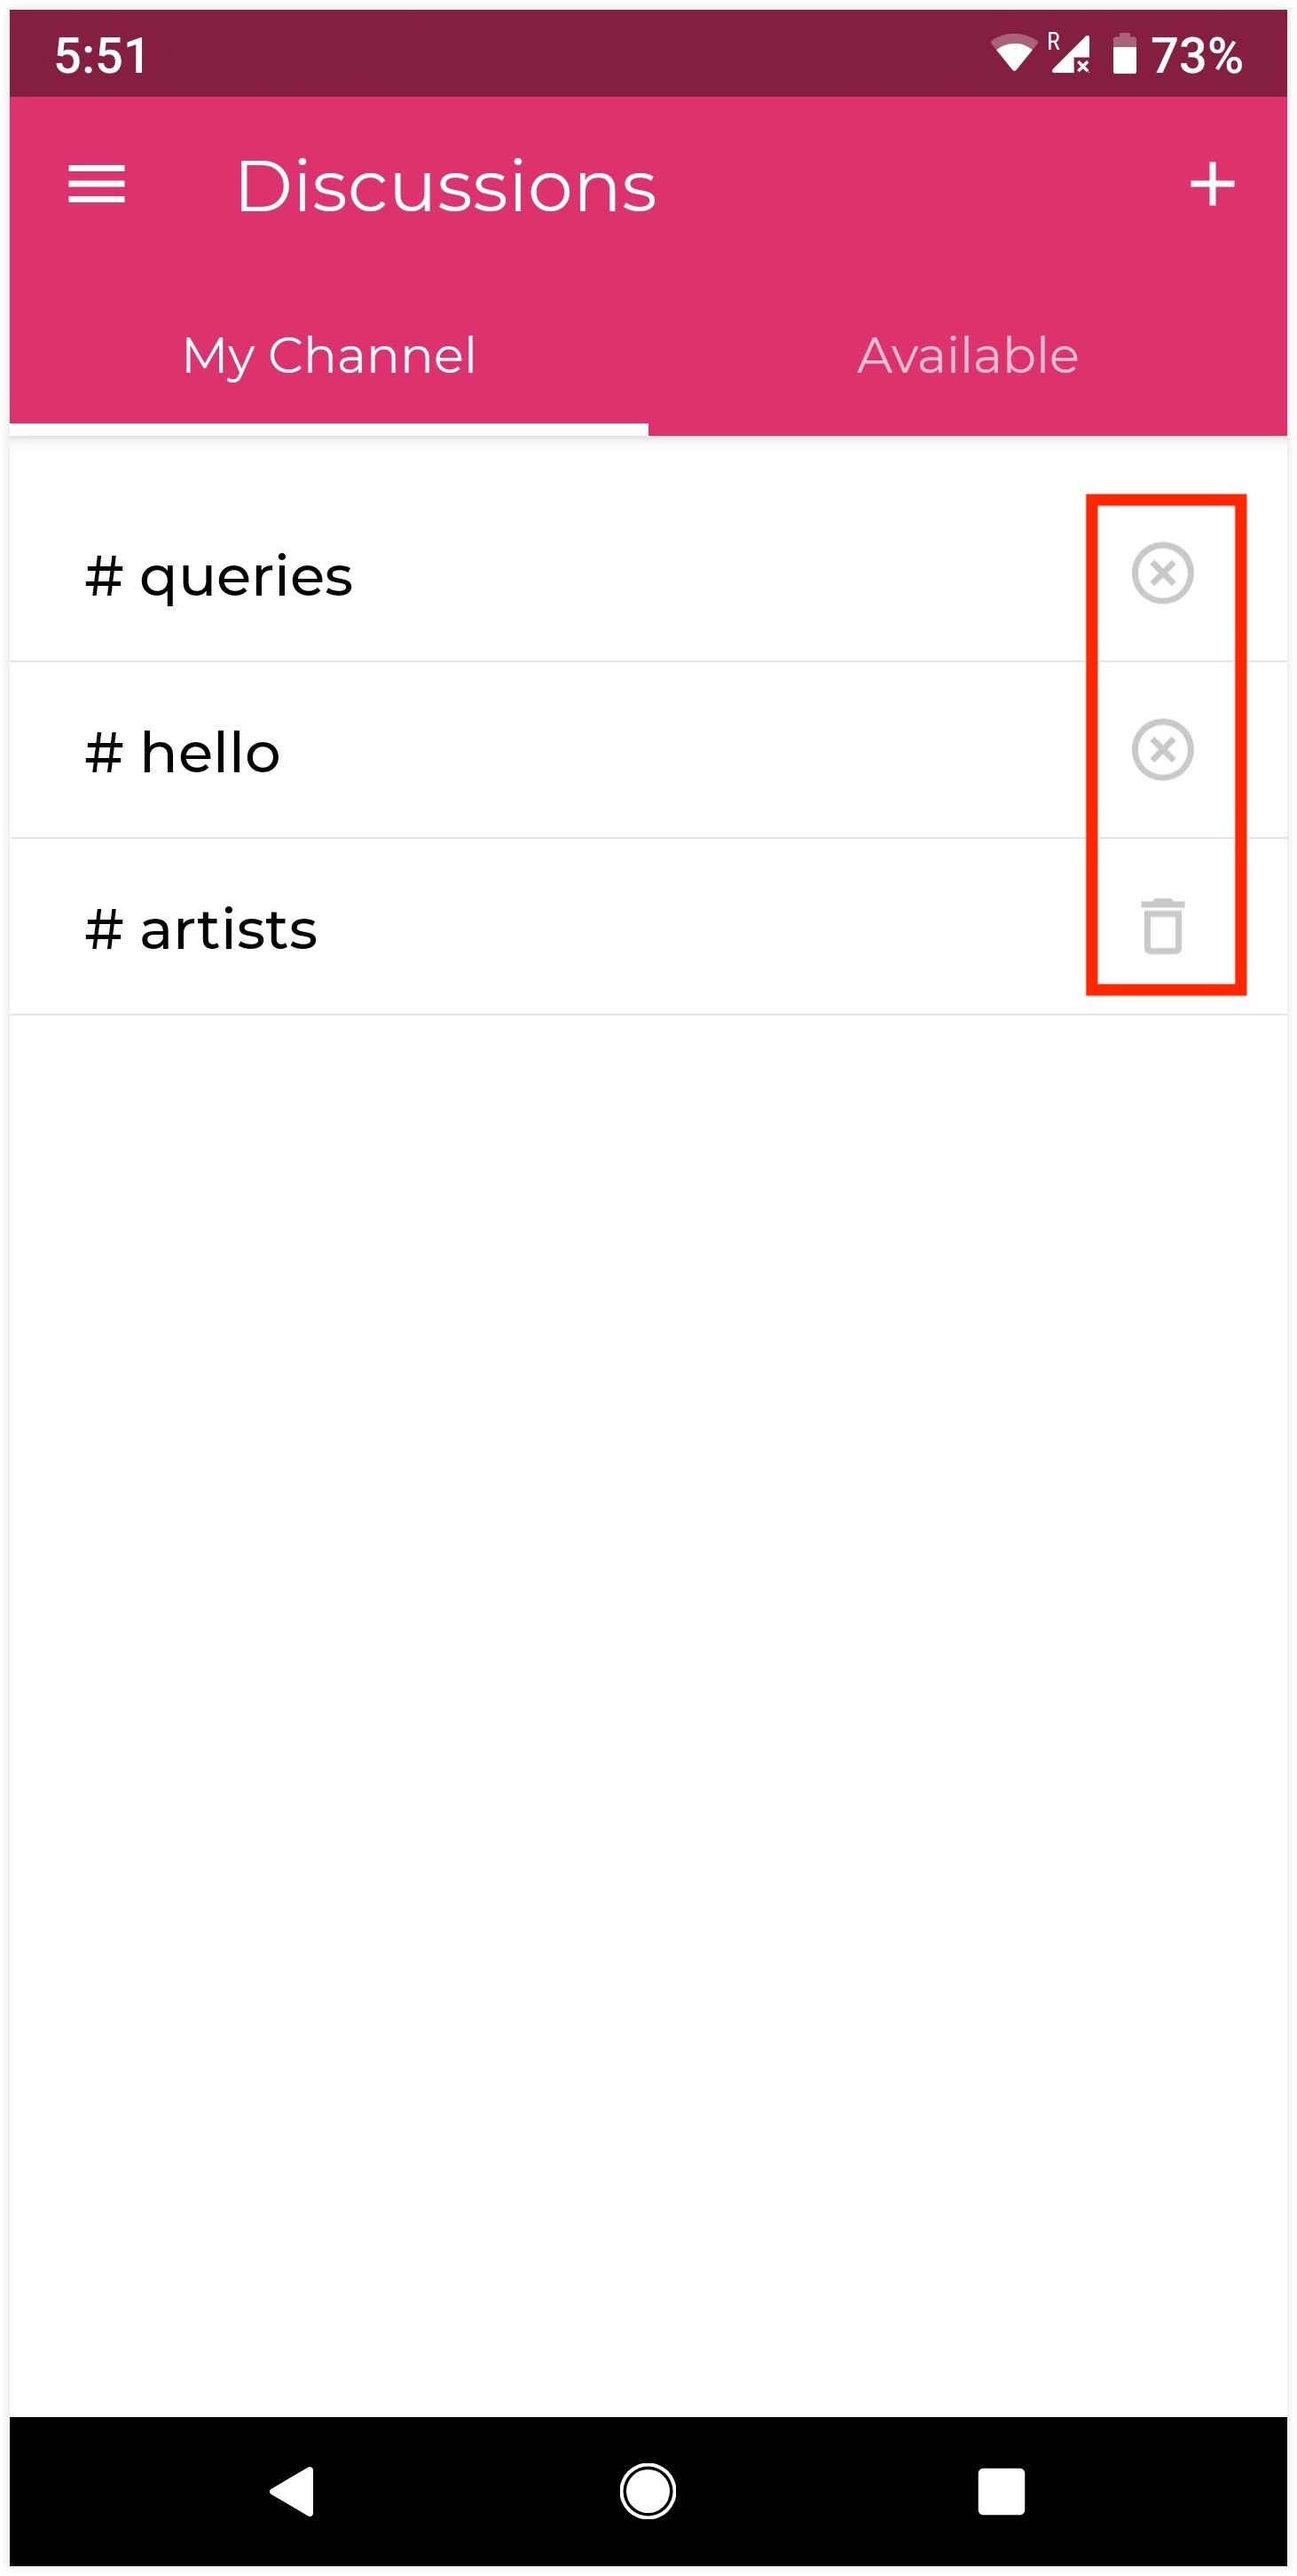
Task: Switch to the My Channel tab
Action: click(329, 356)
